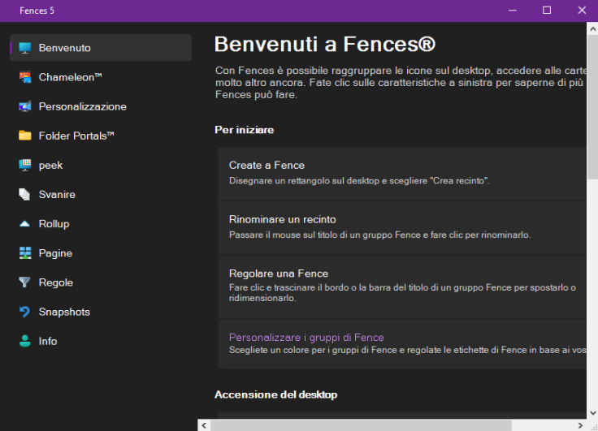Click the Benvenuto monitor icon

point(25,48)
